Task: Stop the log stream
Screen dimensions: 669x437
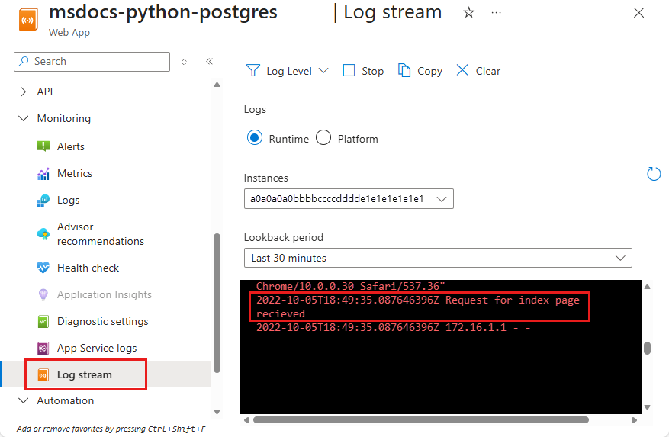Action: point(362,71)
